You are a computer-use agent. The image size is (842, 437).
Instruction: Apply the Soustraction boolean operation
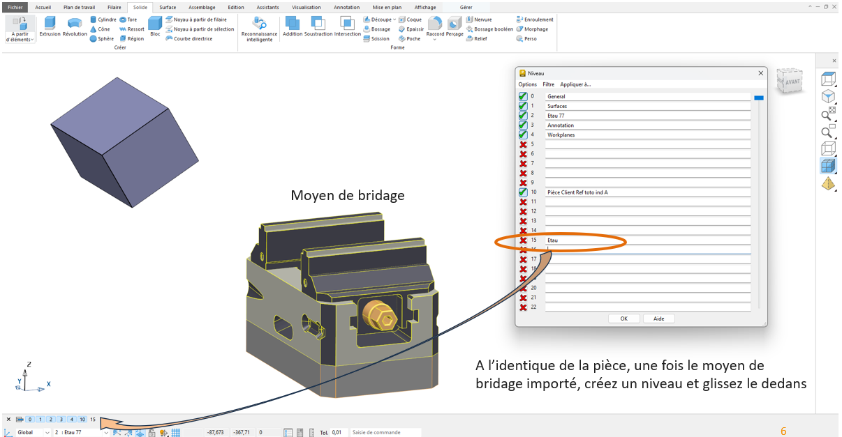318,27
